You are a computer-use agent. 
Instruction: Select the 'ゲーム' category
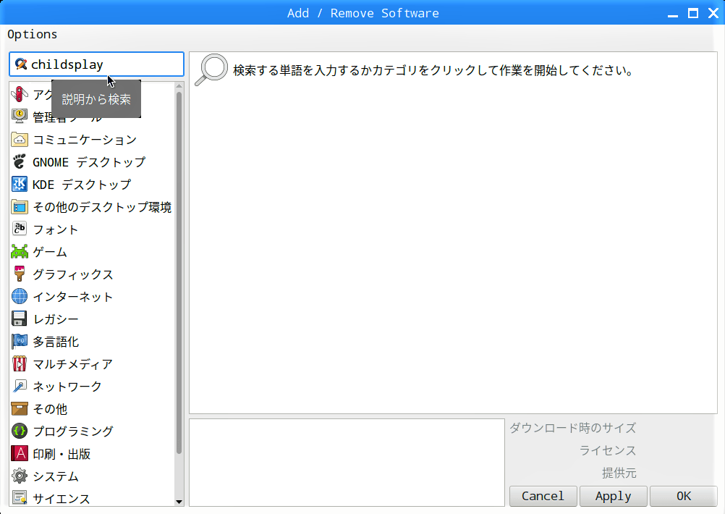[x=93, y=252]
